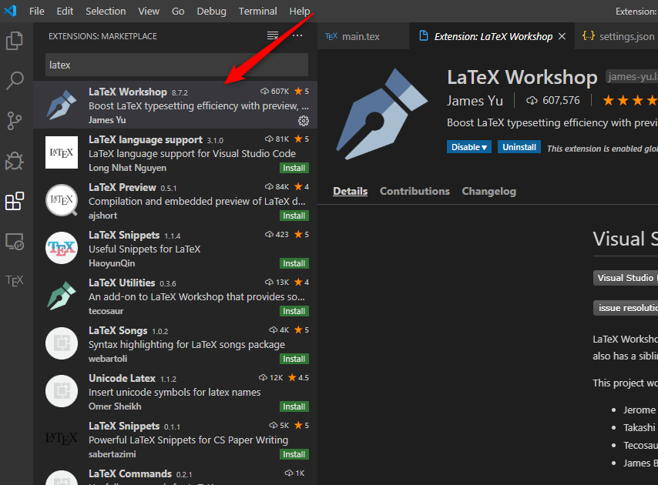Switch to the Contributions tab
This screenshot has height=485, width=658.
[415, 191]
